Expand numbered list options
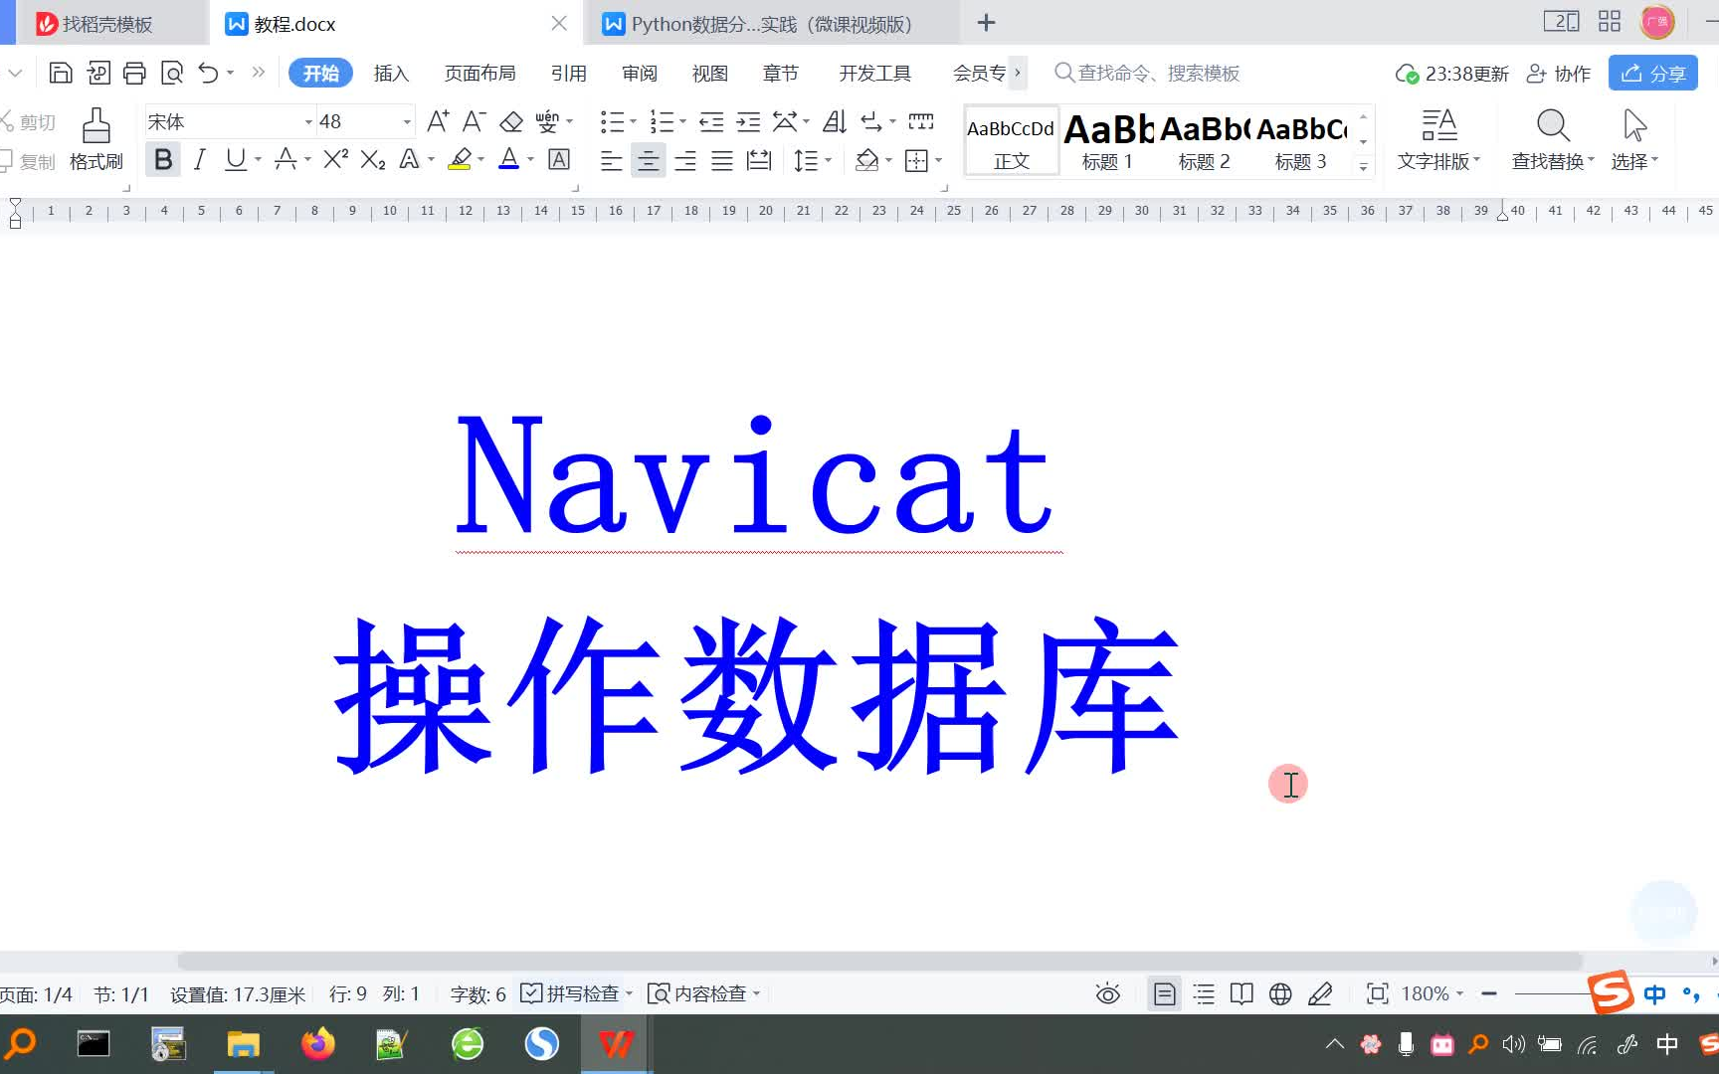The width and height of the screenshot is (1719, 1074). pos(682,121)
